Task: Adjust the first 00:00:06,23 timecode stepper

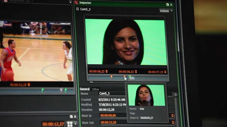Action: 107,71
